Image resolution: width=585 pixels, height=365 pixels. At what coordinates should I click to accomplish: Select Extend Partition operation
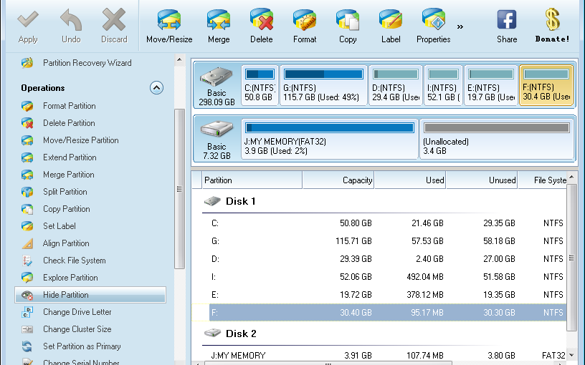coord(59,157)
